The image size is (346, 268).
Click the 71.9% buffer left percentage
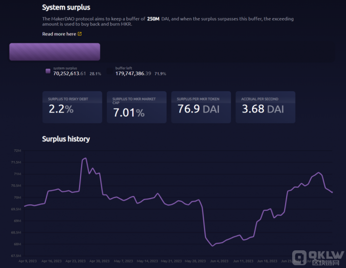tap(160, 73)
